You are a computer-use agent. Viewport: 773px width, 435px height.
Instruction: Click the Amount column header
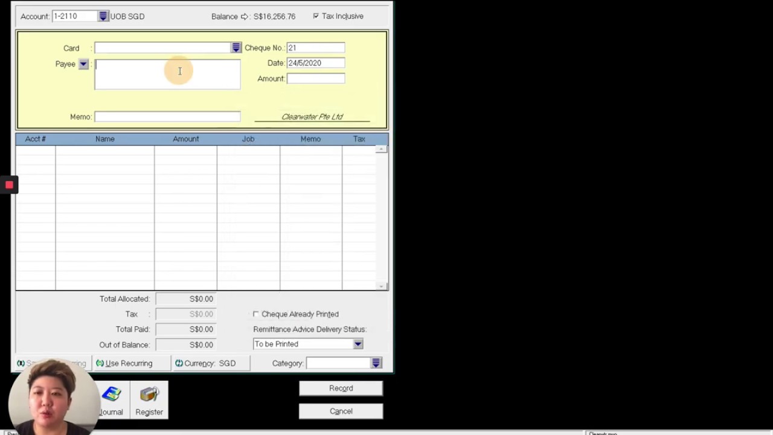(186, 139)
